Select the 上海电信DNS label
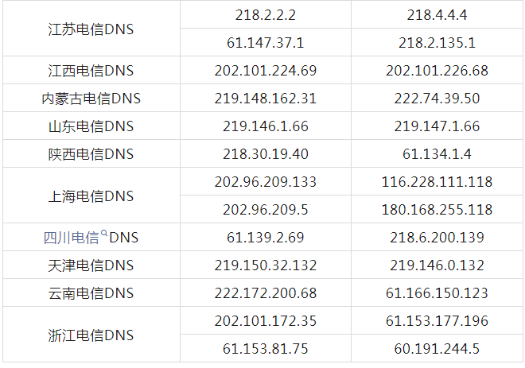The height and width of the screenshot is (368, 525). pos(91,196)
